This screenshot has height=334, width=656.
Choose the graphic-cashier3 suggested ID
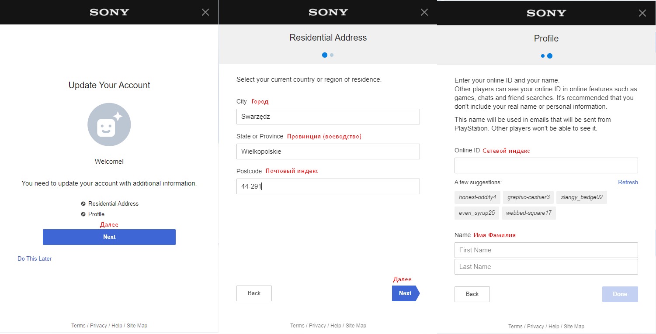pyautogui.click(x=528, y=197)
